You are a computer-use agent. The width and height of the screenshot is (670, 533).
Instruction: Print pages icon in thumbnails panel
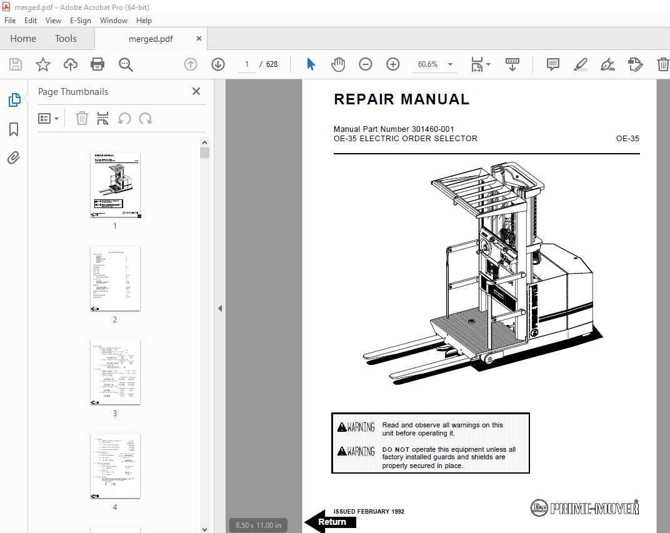point(102,118)
